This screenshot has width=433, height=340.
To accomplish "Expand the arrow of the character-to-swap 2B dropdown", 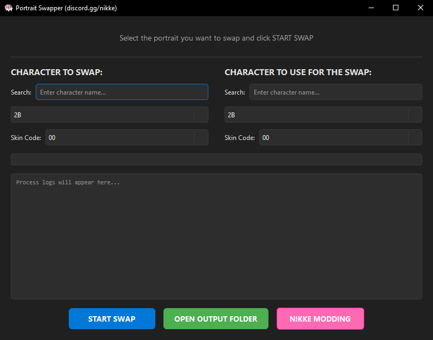I will tap(201, 115).
